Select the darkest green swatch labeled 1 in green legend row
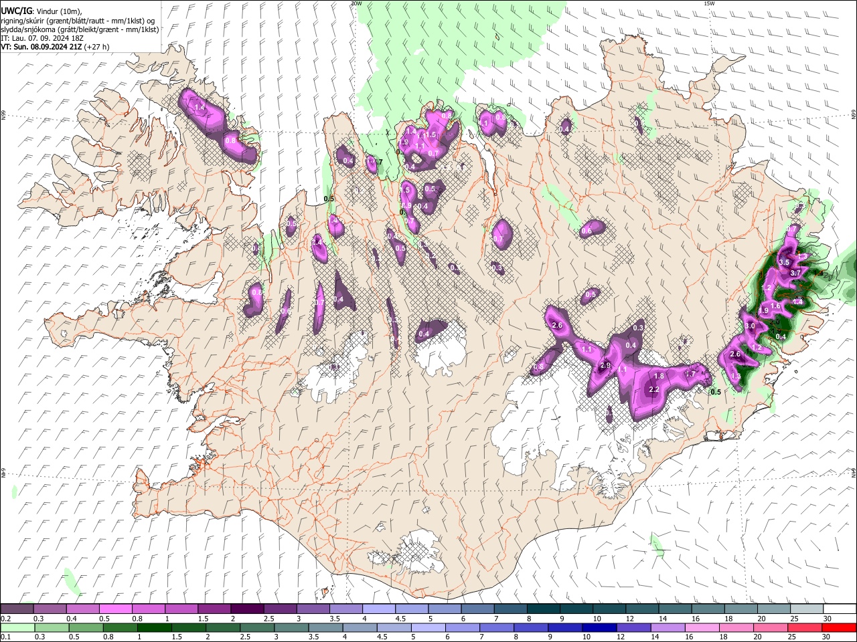This screenshot has height=642, width=857. click(x=155, y=627)
